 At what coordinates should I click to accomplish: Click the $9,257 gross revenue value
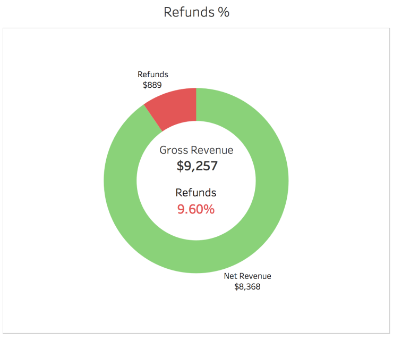pos(197,166)
